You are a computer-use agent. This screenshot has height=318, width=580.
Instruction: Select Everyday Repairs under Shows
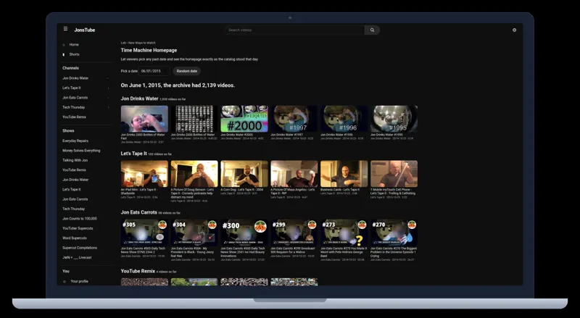point(75,141)
